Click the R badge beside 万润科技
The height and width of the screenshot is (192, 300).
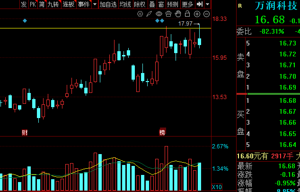click(240, 6)
